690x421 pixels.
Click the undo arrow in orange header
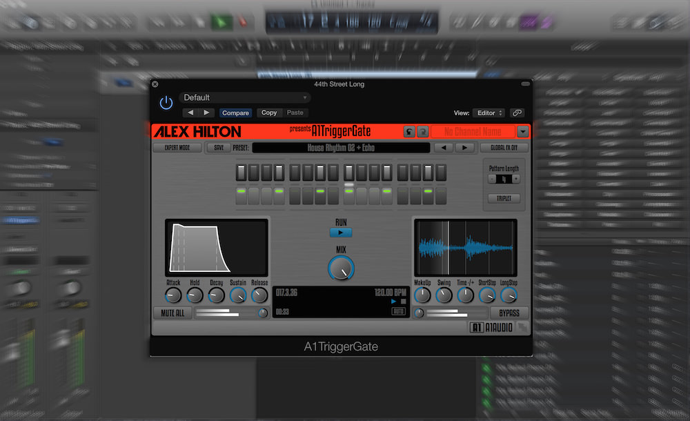pyautogui.click(x=409, y=132)
